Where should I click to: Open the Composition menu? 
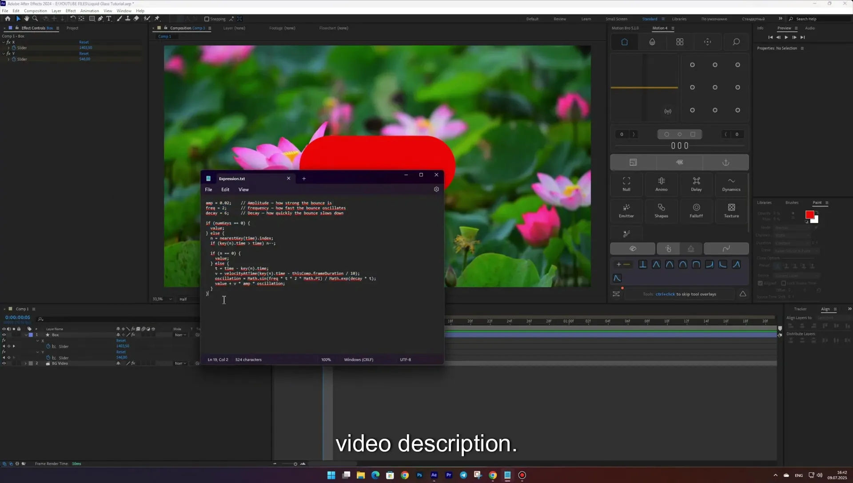pyautogui.click(x=36, y=11)
